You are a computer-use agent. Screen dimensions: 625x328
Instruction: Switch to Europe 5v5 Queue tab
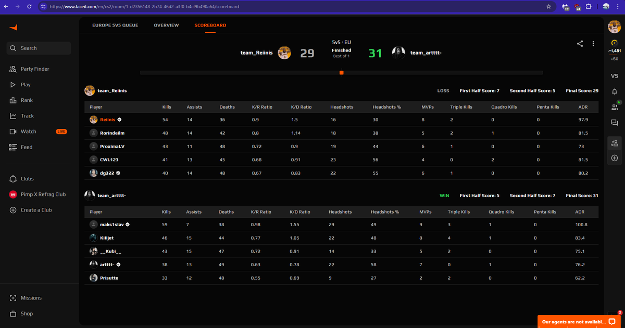click(x=115, y=25)
